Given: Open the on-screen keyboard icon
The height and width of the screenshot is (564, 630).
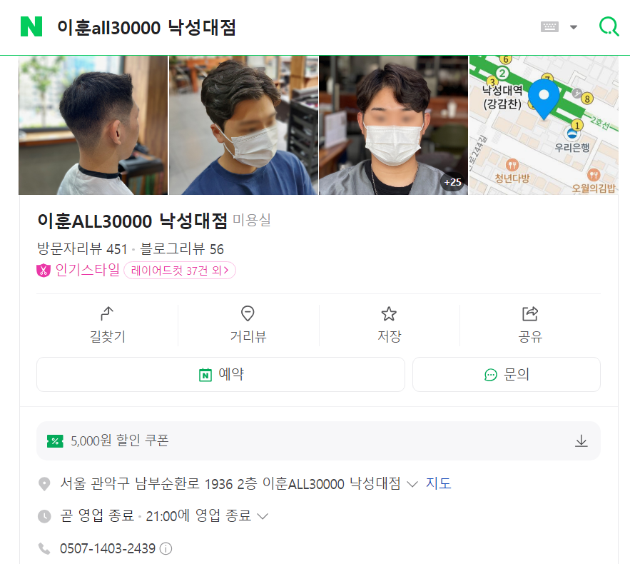Looking at the screenshot, I should tap(549, 27).
